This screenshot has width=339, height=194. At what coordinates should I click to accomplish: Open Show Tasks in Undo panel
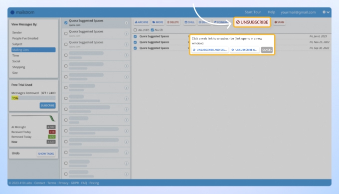(46, 154)
